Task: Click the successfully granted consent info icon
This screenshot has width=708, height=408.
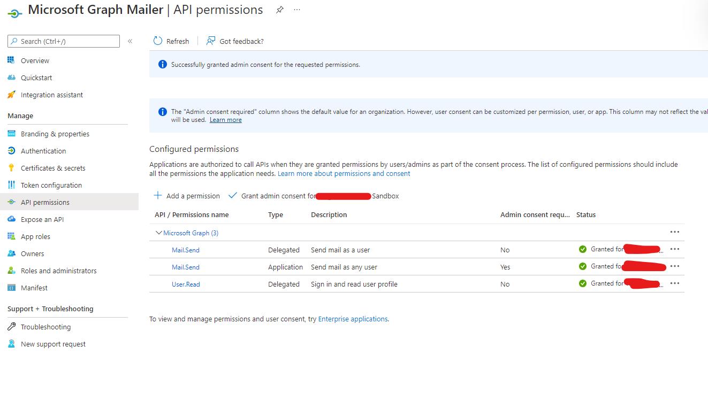Action: tap(163, 65)
